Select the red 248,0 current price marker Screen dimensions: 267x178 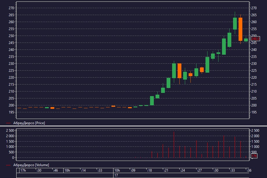coord(255,39)
